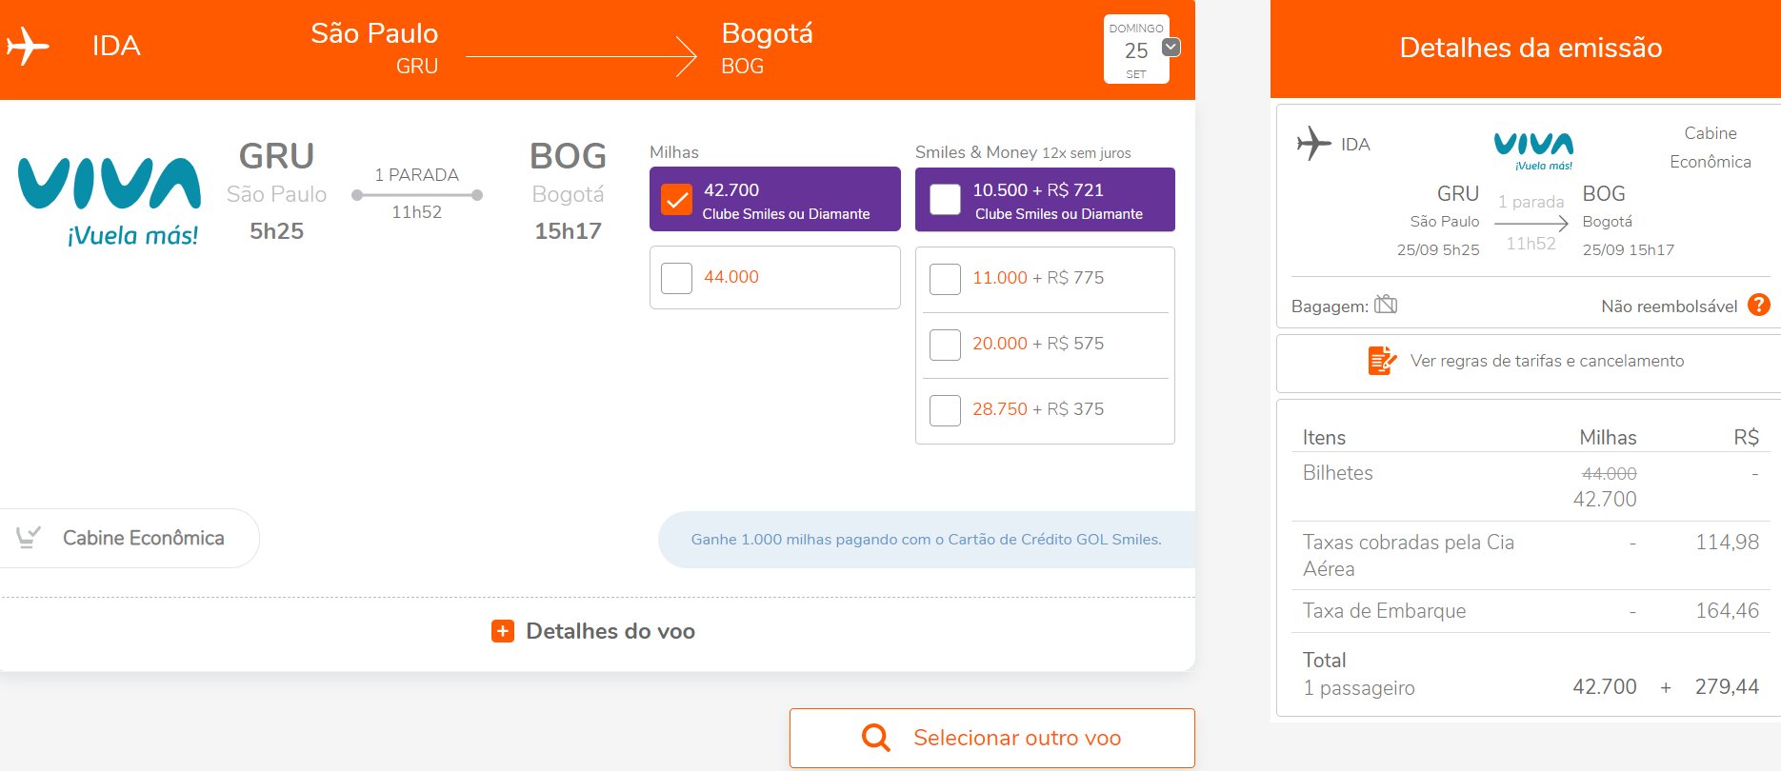Viewport: 1781px width, 771px height.
Task: Open the Cabine Econômica selector
Action: [130, 538]
